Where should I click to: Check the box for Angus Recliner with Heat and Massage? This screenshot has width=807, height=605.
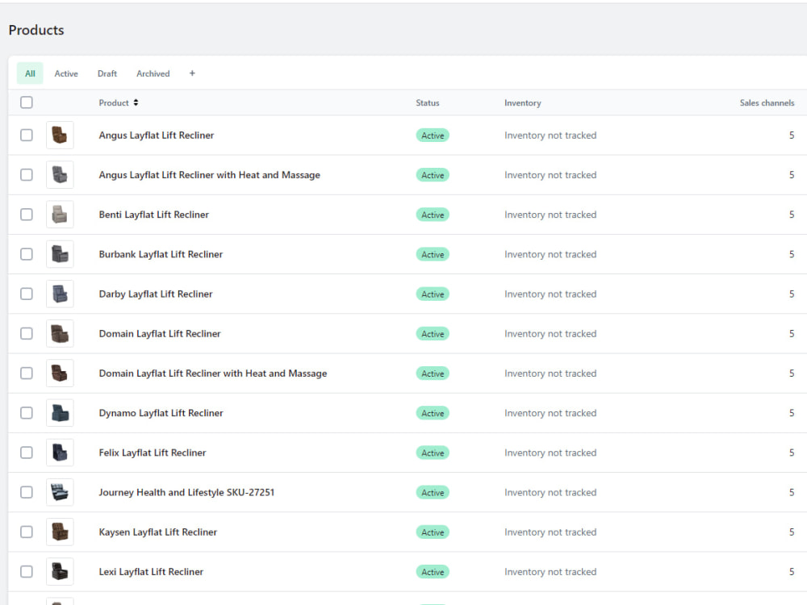pos(27,175)
